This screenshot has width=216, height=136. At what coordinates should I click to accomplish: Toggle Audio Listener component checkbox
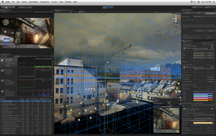tap(187, 46)
